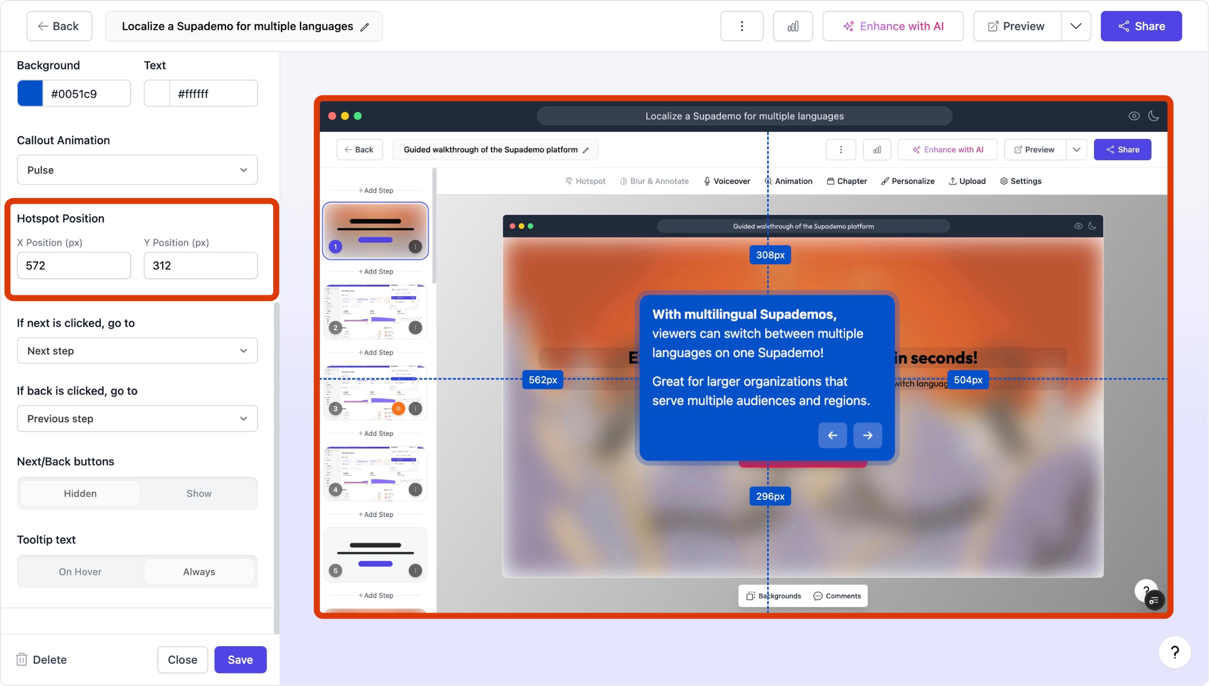Select the Animation tab
The height and width of the screenshot is (686, 1209).
pos(788,181)
